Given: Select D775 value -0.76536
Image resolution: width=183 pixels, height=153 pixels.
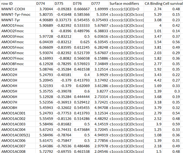Looking at the screenshot, I should 63,146.
